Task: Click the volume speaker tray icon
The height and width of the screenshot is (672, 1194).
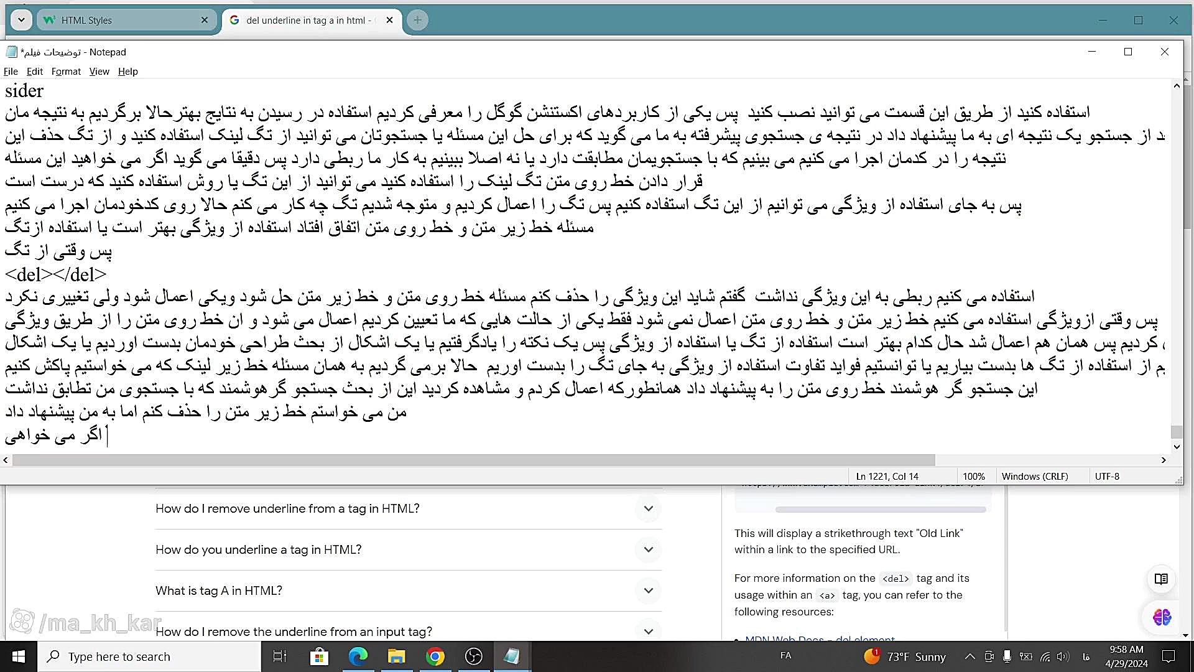Action: [x=1063, y=656]
